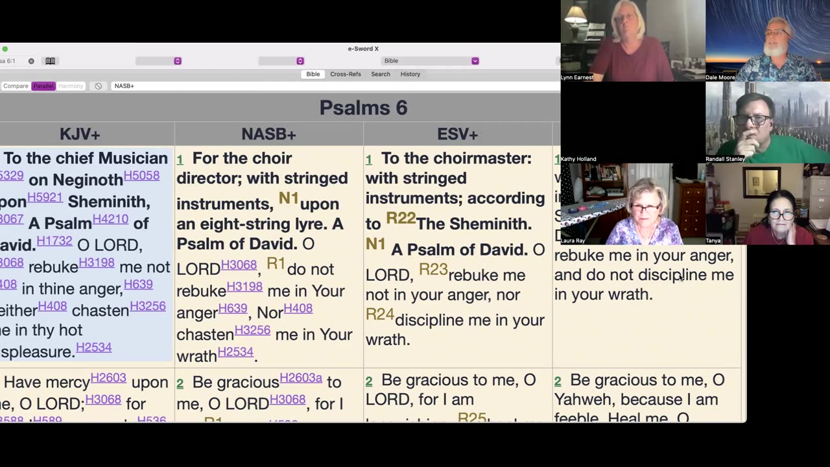Open Strong's link H5921 before Sheminith
The image size is (830, 467).
45,197
